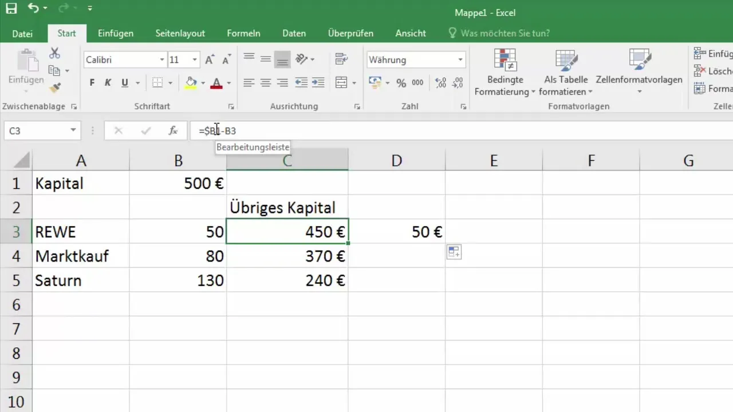Apply yellow fill color bucket

pyautogui.click(x=191, y=83)
